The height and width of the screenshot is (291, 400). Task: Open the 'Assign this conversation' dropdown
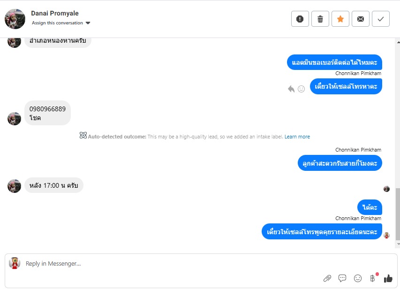[61, 23]
